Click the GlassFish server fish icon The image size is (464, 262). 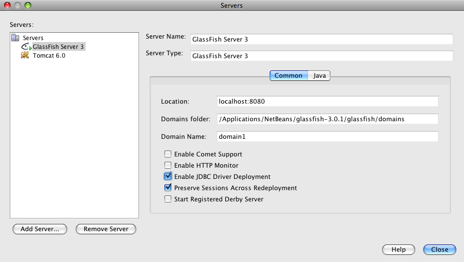click(26, 47)
